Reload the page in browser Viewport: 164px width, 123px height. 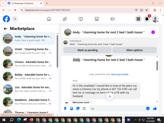(15, 10)
